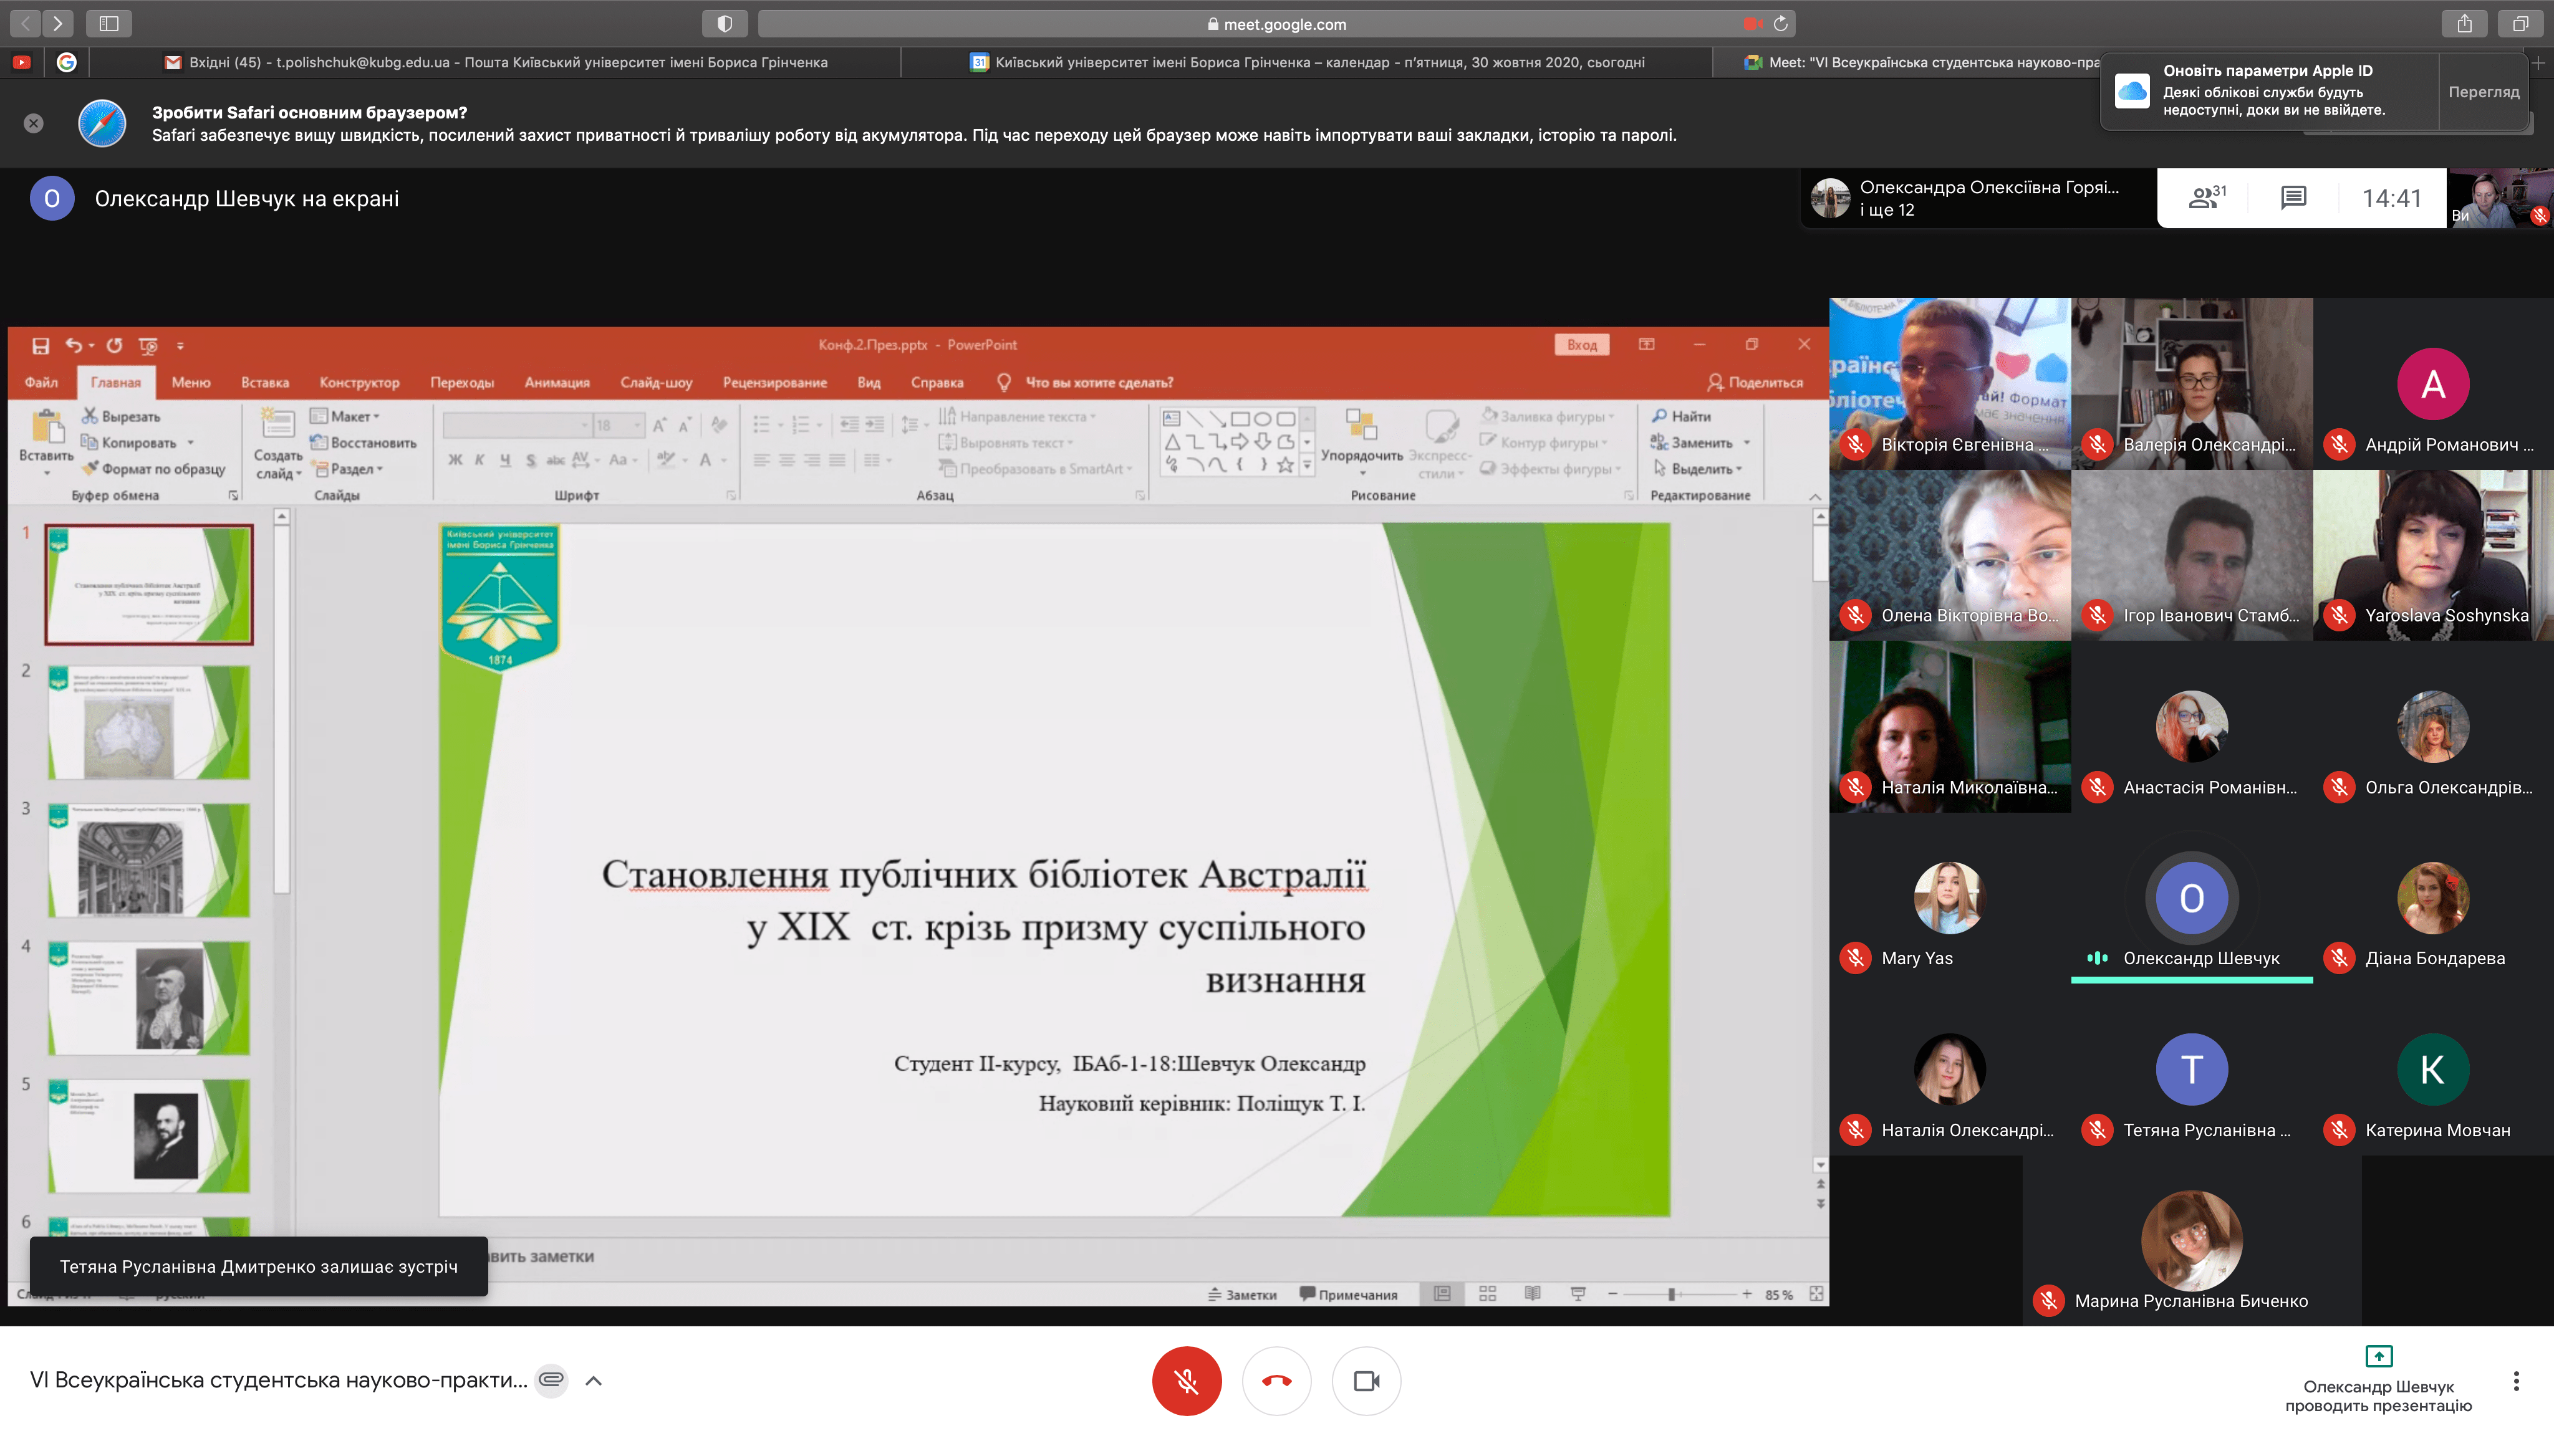Expand meeting details chevron arrow

tap(594, 1381)
